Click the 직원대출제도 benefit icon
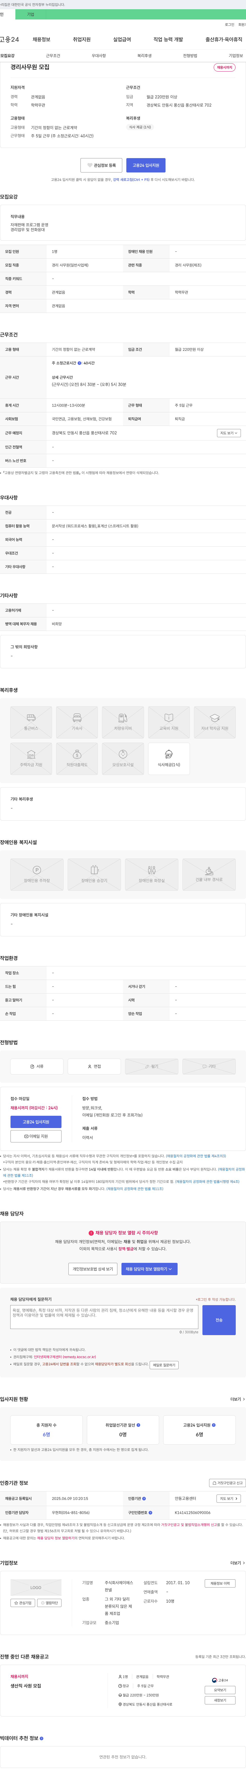The image size is (246, 1791). click(77, 759)
